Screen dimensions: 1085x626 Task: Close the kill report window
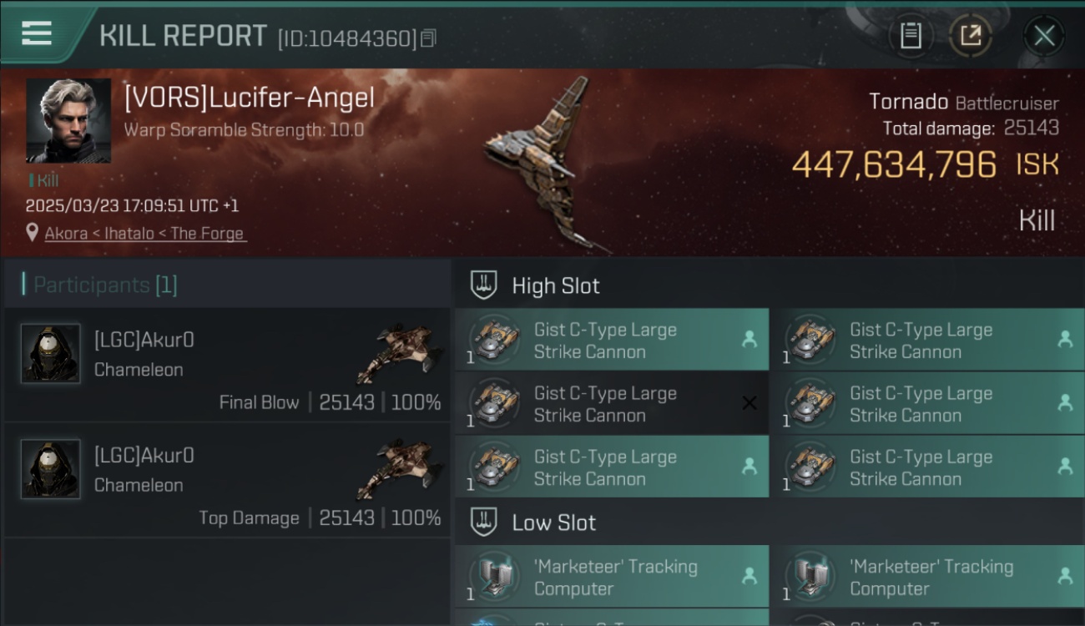[1044, 35]
